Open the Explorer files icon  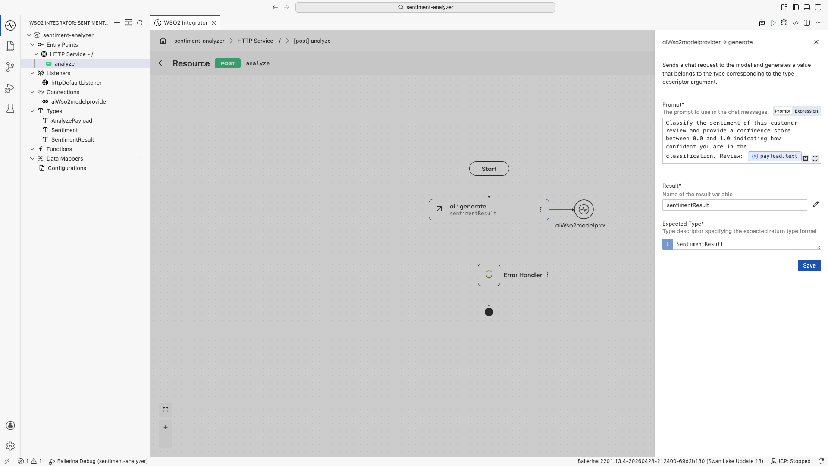click(x=10, y=46)
